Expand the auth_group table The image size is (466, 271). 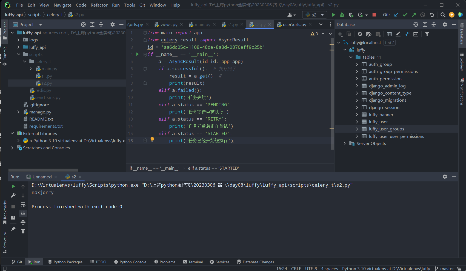(357, 64)
